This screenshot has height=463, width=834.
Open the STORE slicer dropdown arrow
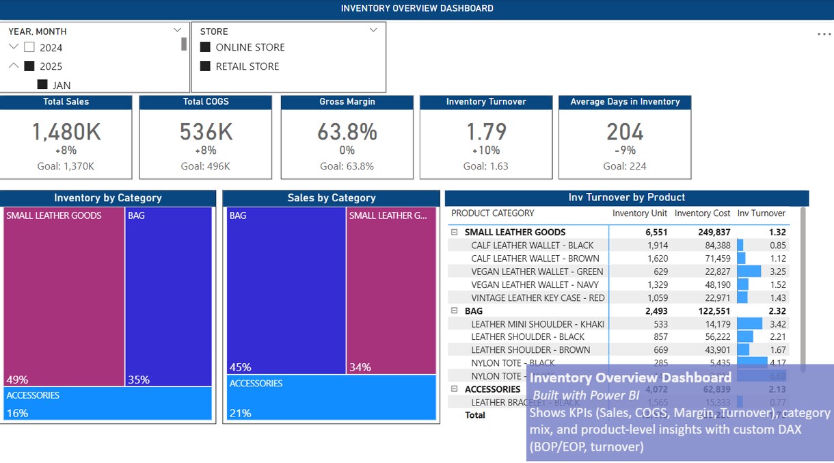pos(373,30)
